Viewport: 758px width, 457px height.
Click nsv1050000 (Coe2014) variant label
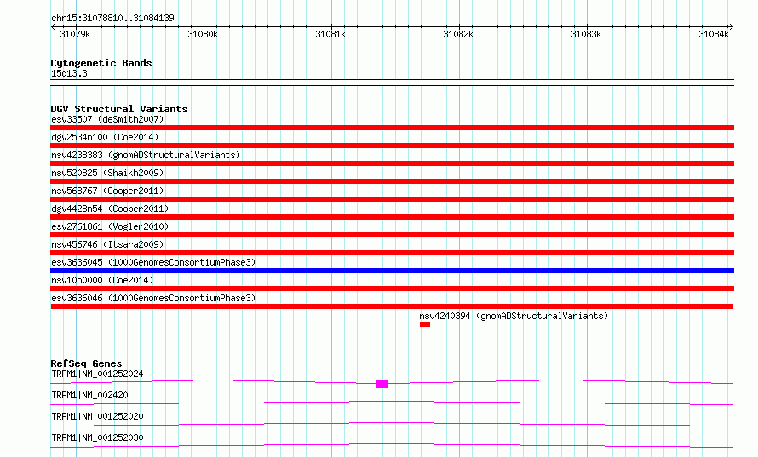tap(102, 280)
